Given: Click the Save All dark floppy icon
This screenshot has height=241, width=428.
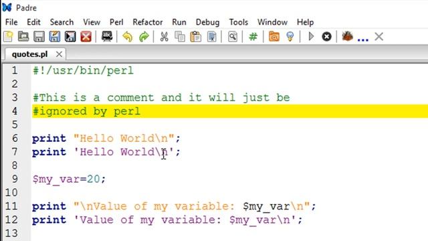Looking at the screenshot, I should 70,36.
